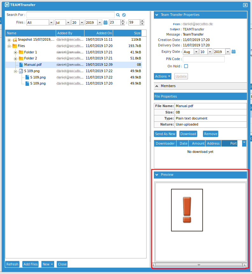
Task: Open the Expiry Date day 10 dropdown
Action: (210, 52)
